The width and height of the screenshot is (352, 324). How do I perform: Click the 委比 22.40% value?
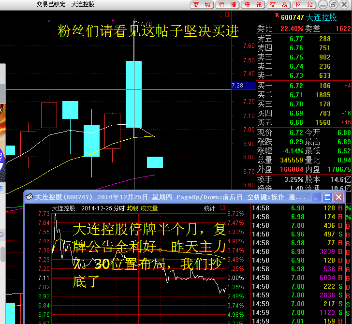pyautogui.click(x=292, y=29)
